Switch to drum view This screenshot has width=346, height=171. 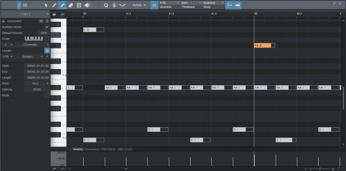63,14
